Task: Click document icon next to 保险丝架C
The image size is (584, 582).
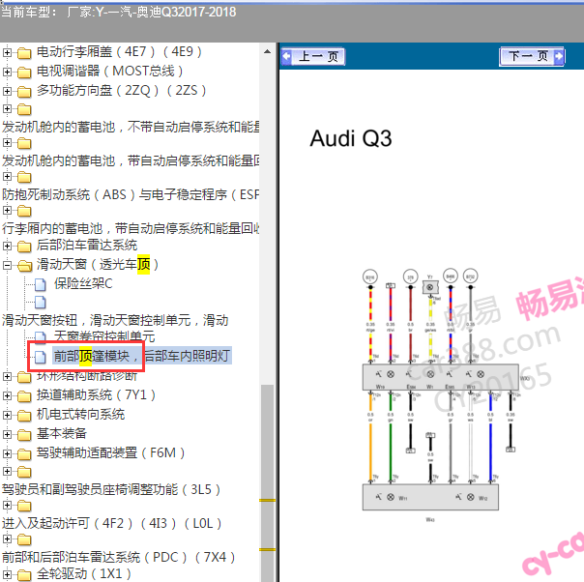Action: [41, 285]
